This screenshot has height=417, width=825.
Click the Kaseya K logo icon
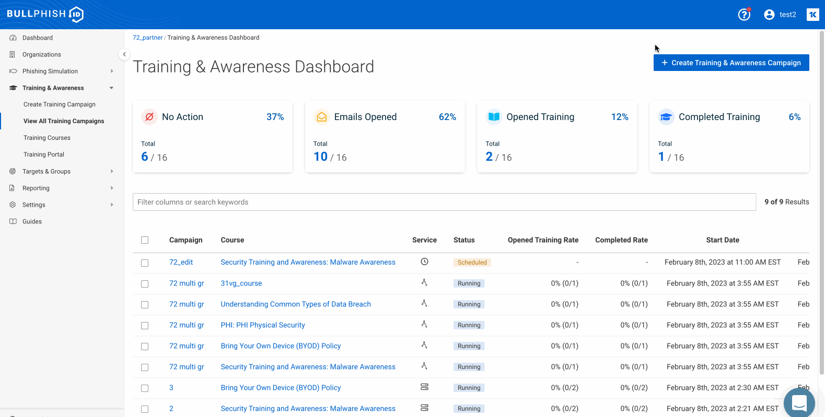point(813,15)
